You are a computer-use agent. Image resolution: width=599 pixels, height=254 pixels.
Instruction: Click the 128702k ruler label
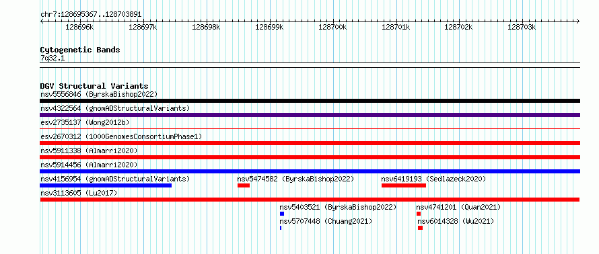point(458,27)
